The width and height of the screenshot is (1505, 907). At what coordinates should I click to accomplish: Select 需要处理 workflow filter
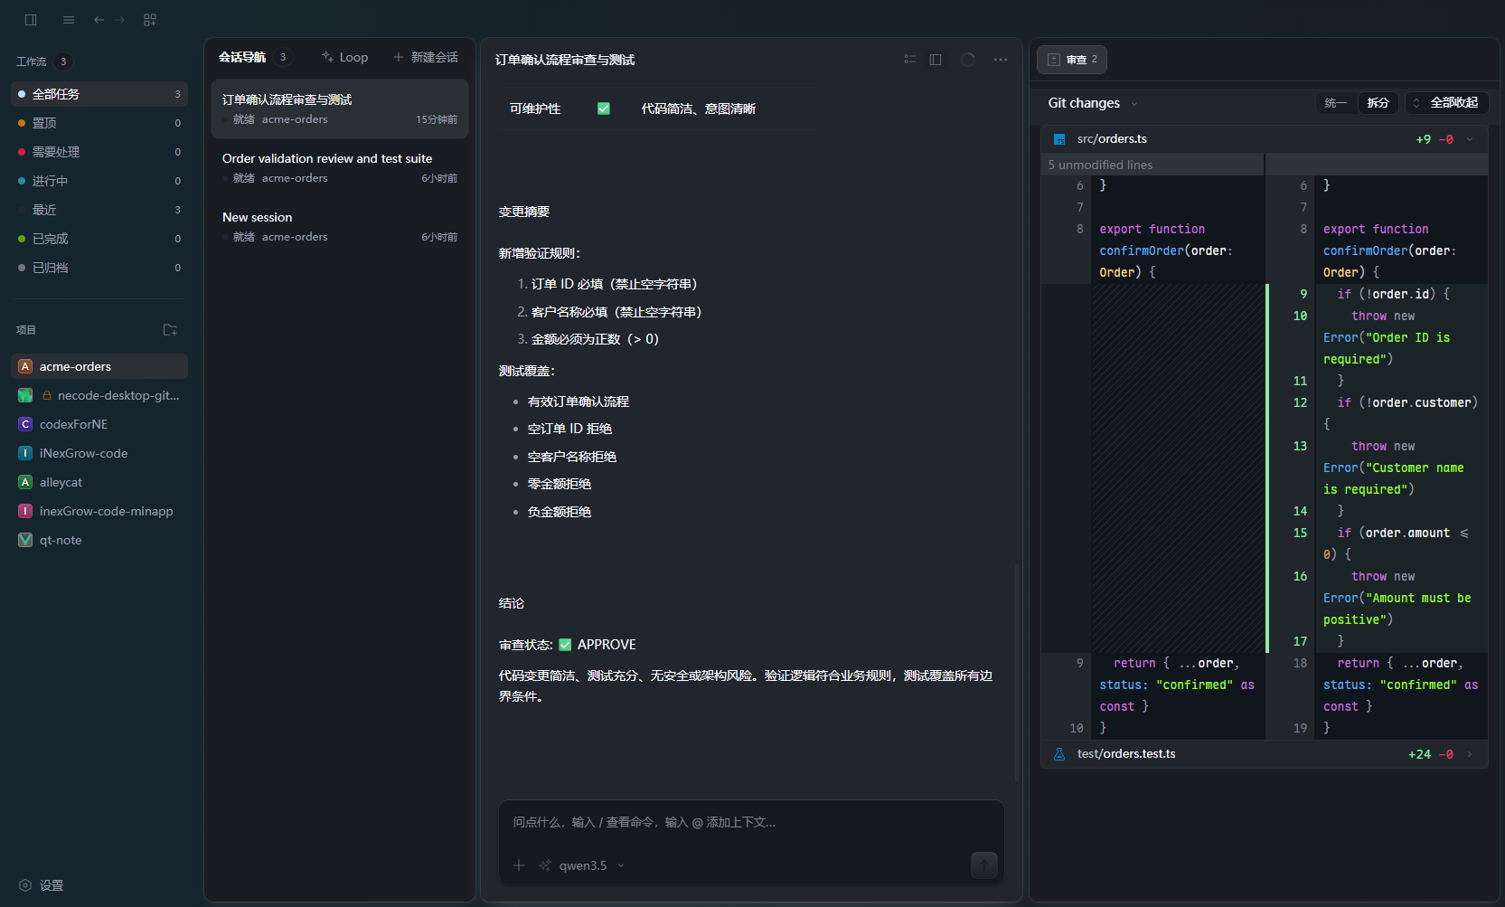pyautogui.click(x=99, y=152)
